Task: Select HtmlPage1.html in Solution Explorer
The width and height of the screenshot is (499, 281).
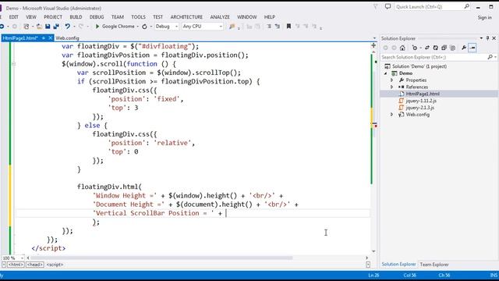Action: tap(423, 94)
